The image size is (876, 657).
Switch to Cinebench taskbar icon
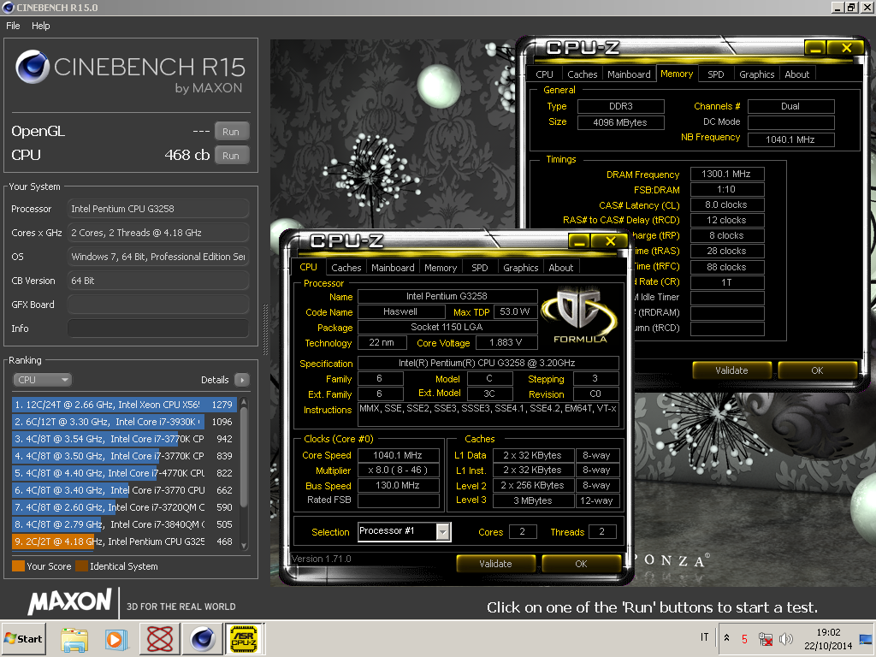click(x=202, y=638)
